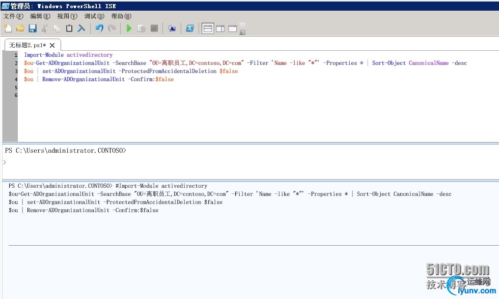Save the script using the floppy disk icon
This screenshot has height=299, width=499.
(x=32, y=28)
